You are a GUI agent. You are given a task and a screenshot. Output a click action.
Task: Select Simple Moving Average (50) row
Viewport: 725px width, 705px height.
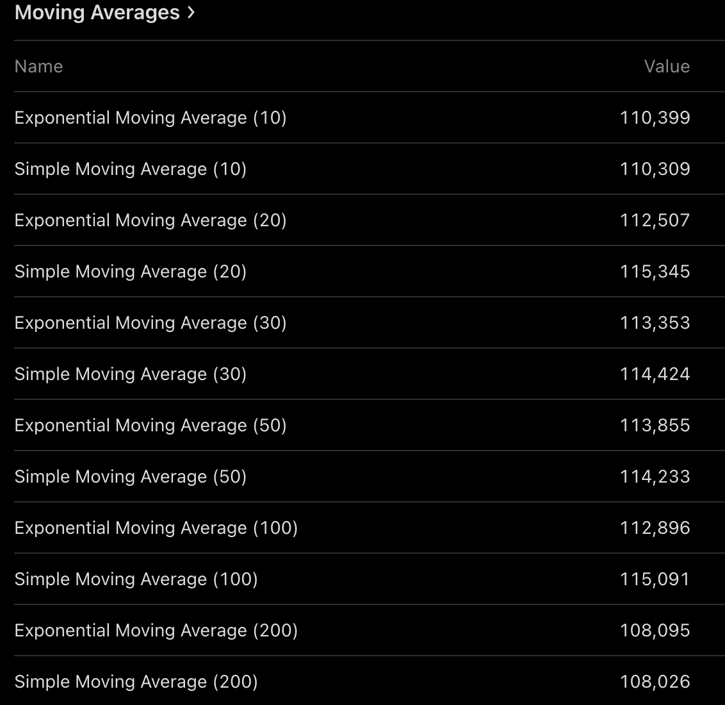pos(131,477)
